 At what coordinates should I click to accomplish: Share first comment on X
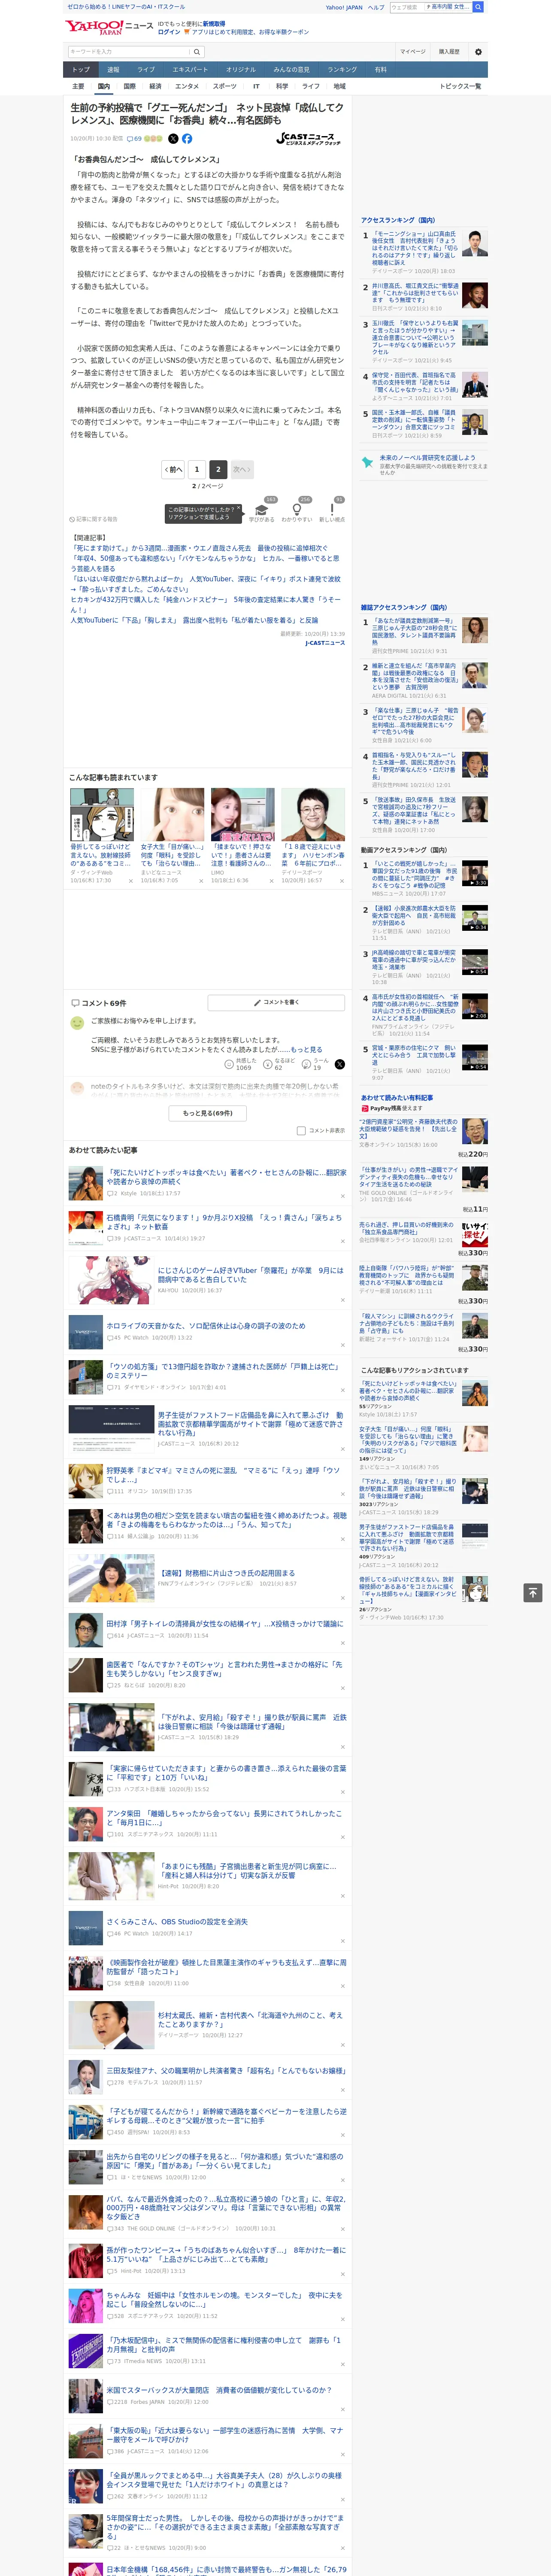[x=339, y=1064]
